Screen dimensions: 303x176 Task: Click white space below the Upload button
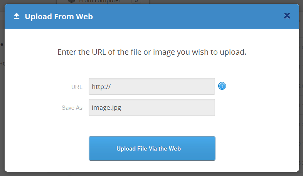click(151, 166)
